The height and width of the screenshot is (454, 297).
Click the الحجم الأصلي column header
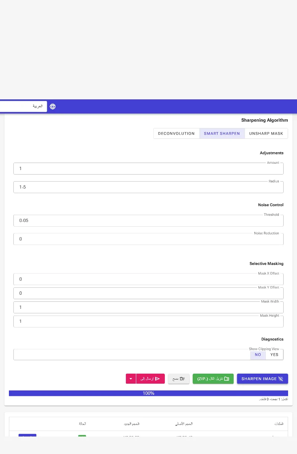click(184, 424)
